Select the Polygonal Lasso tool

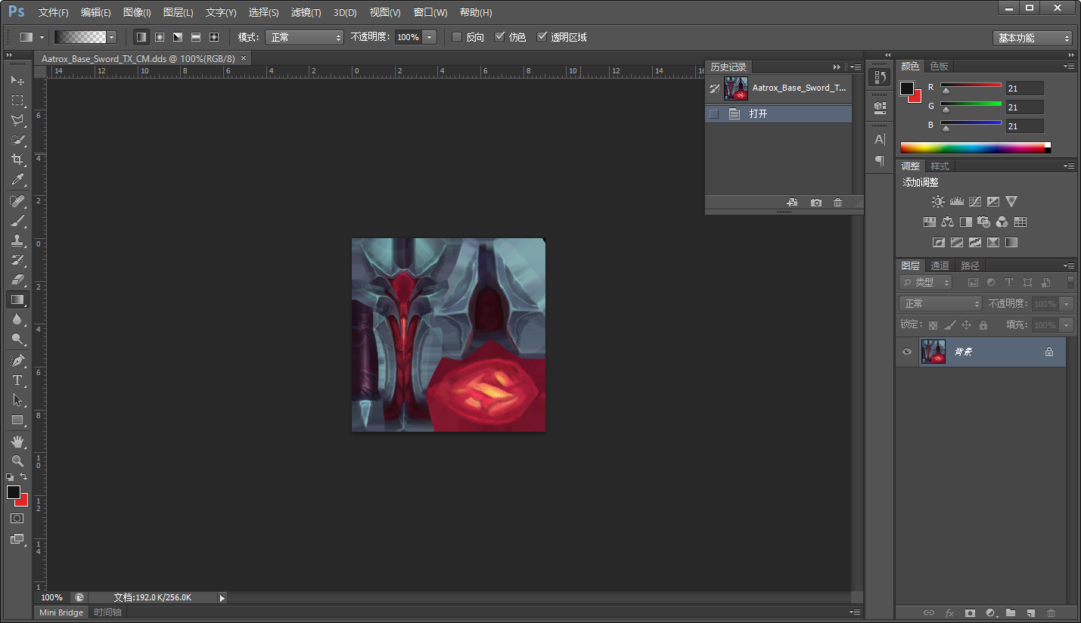17,119
